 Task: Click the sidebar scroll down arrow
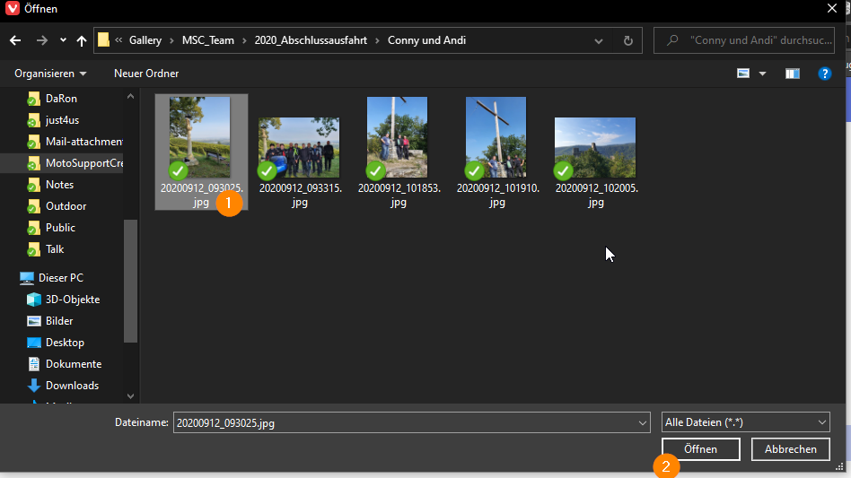pos(130,396)
